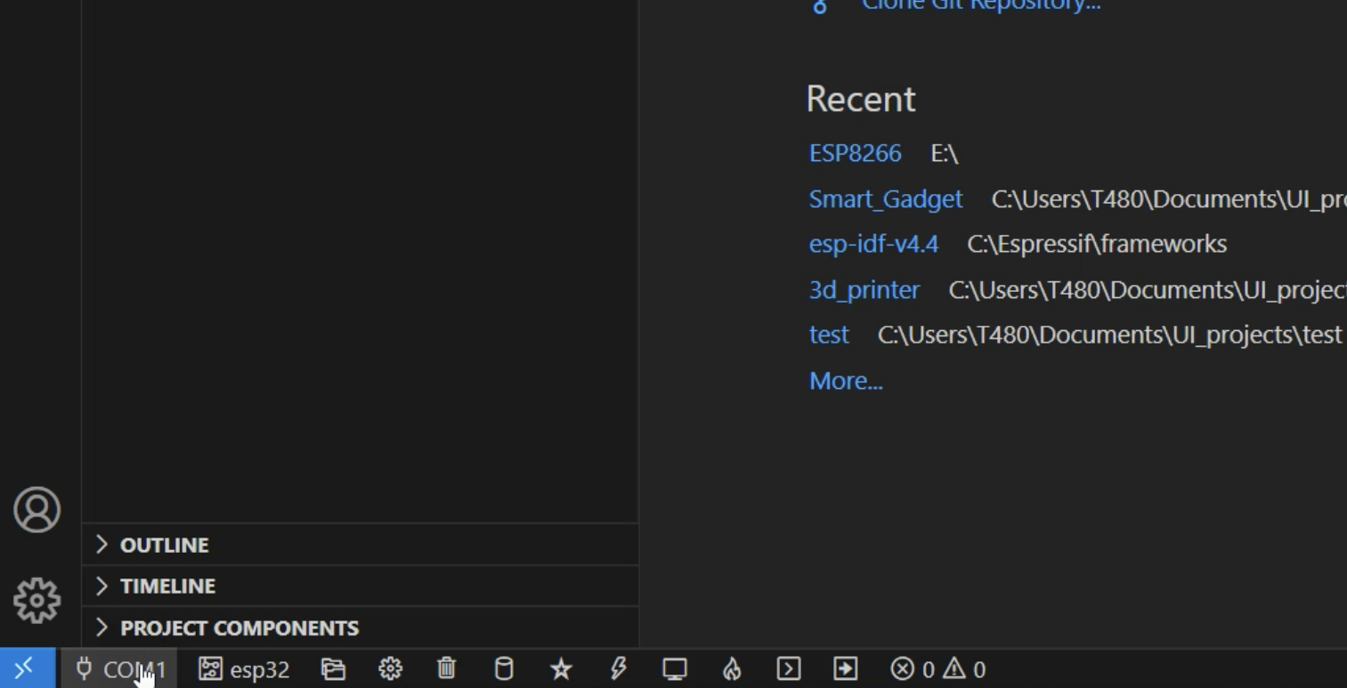Execute a custom task via arrow icon
Image resolution: width=1347 pixels, height=688 pixels.
point(845,669)
